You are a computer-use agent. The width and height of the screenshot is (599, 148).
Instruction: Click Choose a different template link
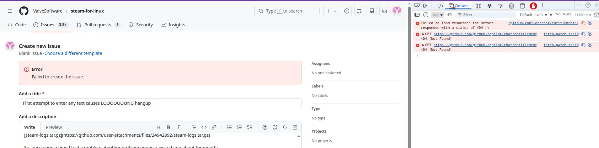pyautogui.click(x=73, y=53)
